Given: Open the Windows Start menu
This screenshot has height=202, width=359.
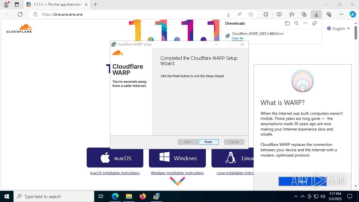Looking at the screenshot, I should click(7, 196).
